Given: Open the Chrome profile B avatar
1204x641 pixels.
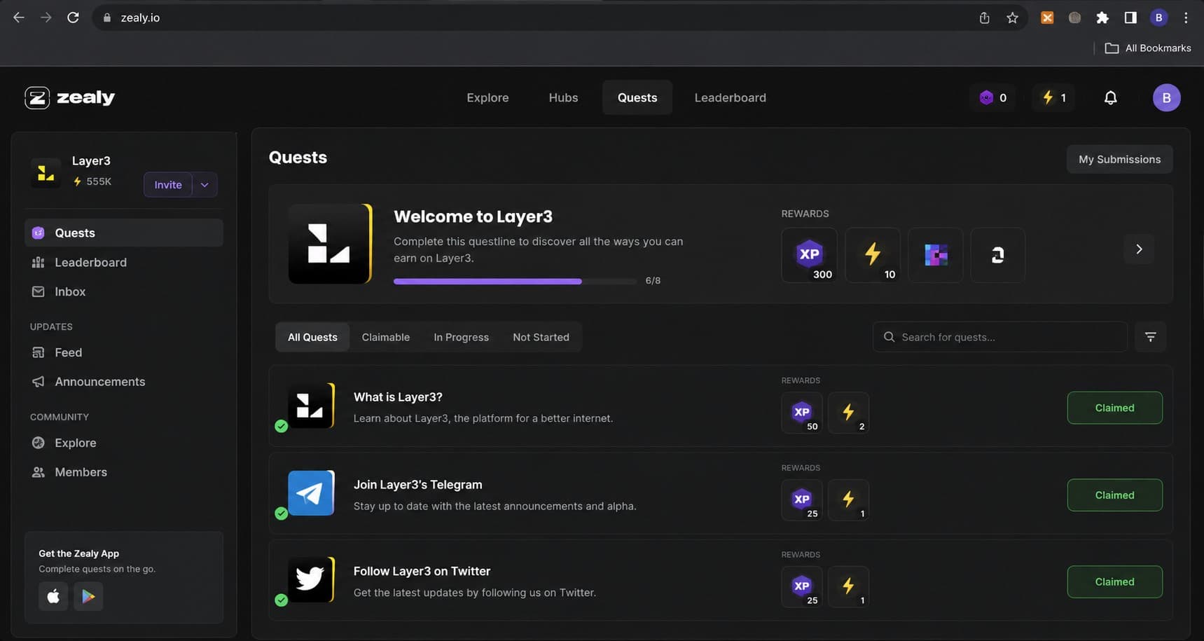Looking at the screenshot, I should coord(1158,18).
